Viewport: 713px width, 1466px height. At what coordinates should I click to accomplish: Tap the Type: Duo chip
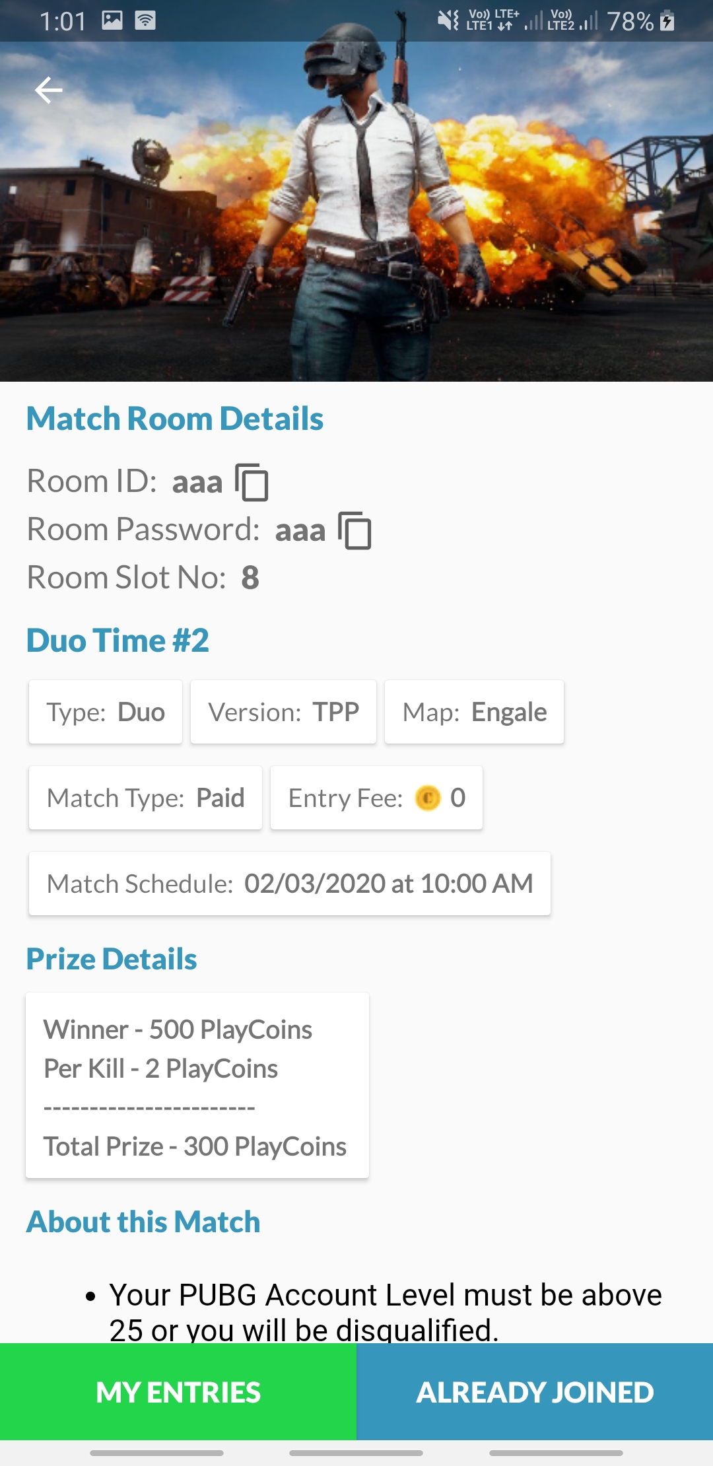point(106,713)
